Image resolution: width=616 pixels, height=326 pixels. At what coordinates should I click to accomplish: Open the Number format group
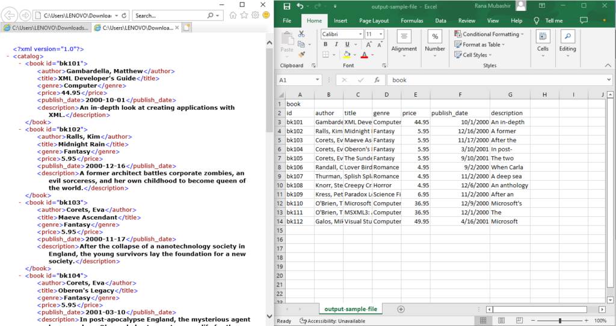[x=435, y=44]
